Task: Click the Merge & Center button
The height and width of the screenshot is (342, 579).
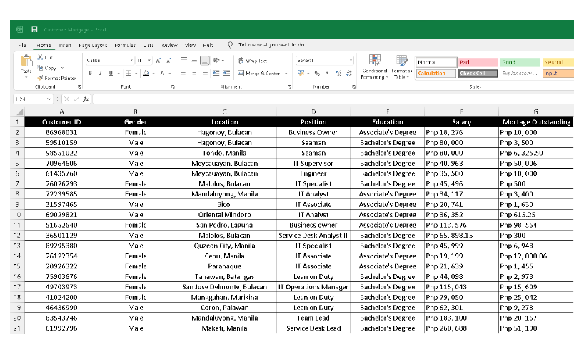Action: (x=259, y=74)
